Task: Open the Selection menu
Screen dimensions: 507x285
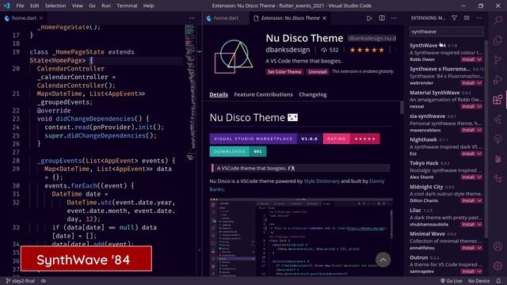Action: 55,6
